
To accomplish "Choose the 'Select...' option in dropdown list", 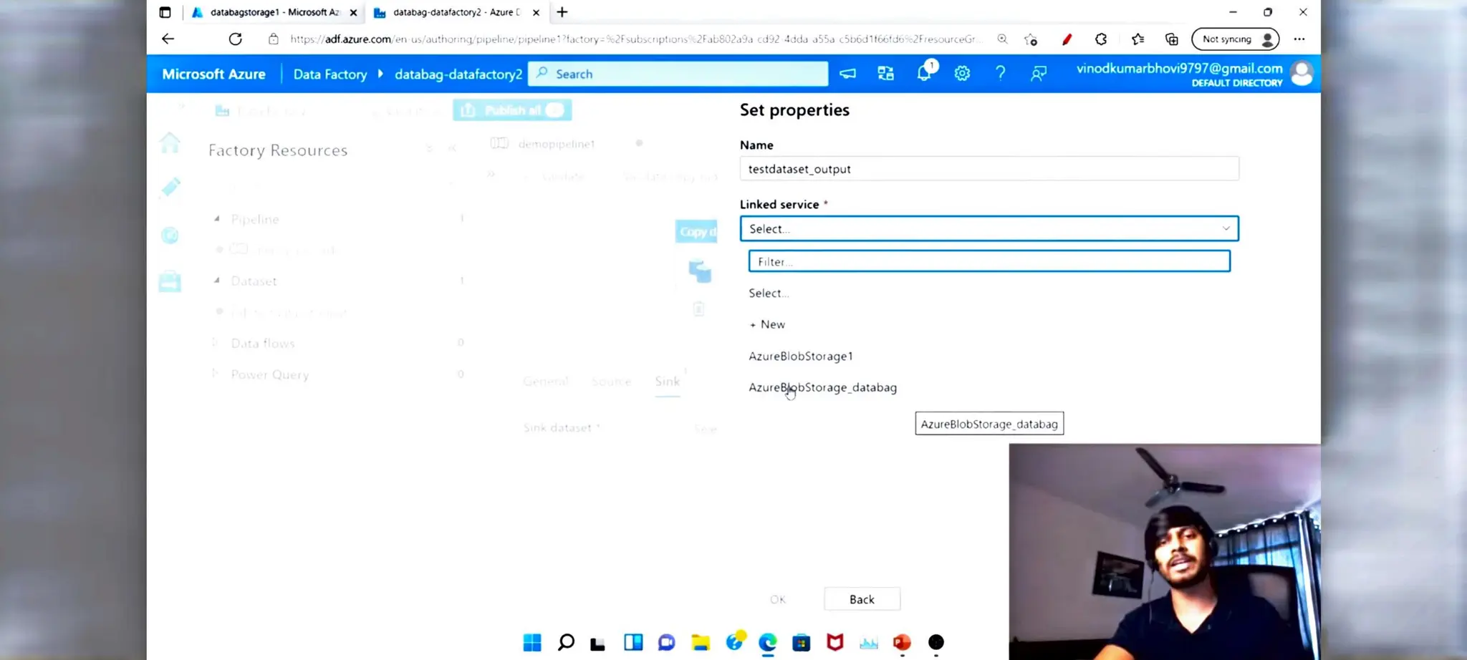I will click(x=769, y=293).
